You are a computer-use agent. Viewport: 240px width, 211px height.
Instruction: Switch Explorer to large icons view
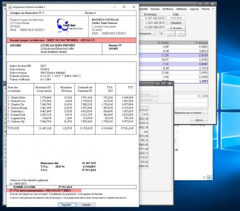point(210,177)
